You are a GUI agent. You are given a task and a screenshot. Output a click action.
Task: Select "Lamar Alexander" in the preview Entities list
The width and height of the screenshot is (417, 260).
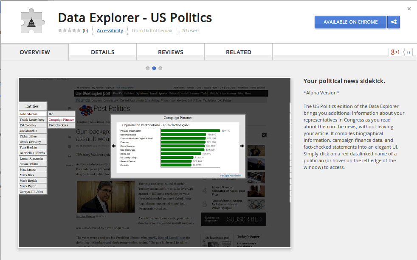coord(33,159)
